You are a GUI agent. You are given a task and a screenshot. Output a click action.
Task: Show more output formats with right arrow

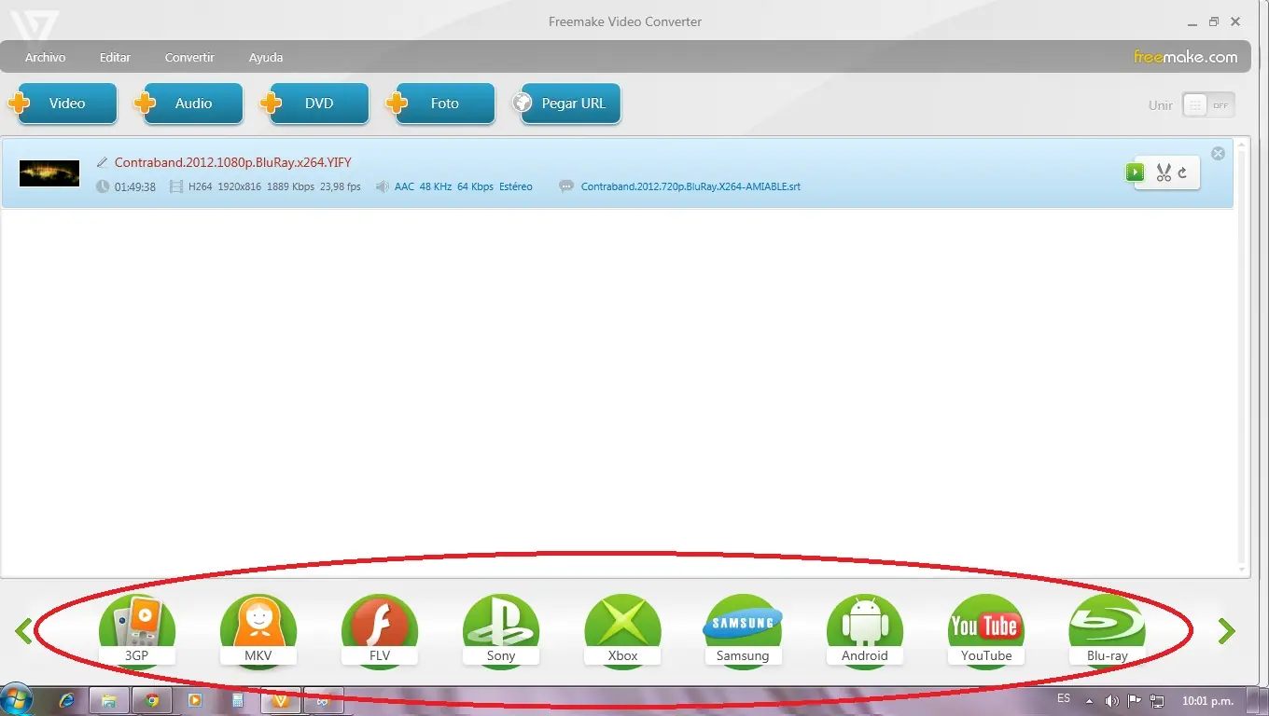point(1227,631)
